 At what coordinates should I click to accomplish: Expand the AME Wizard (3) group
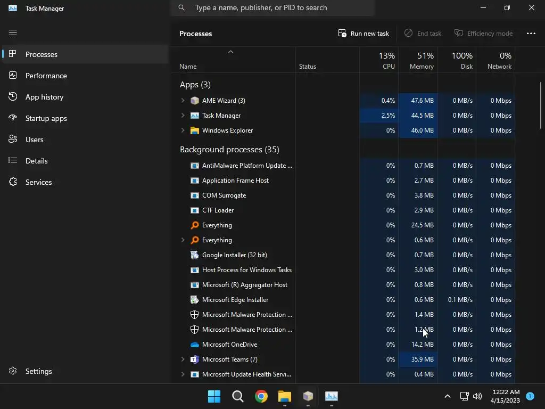click(183, 101)
